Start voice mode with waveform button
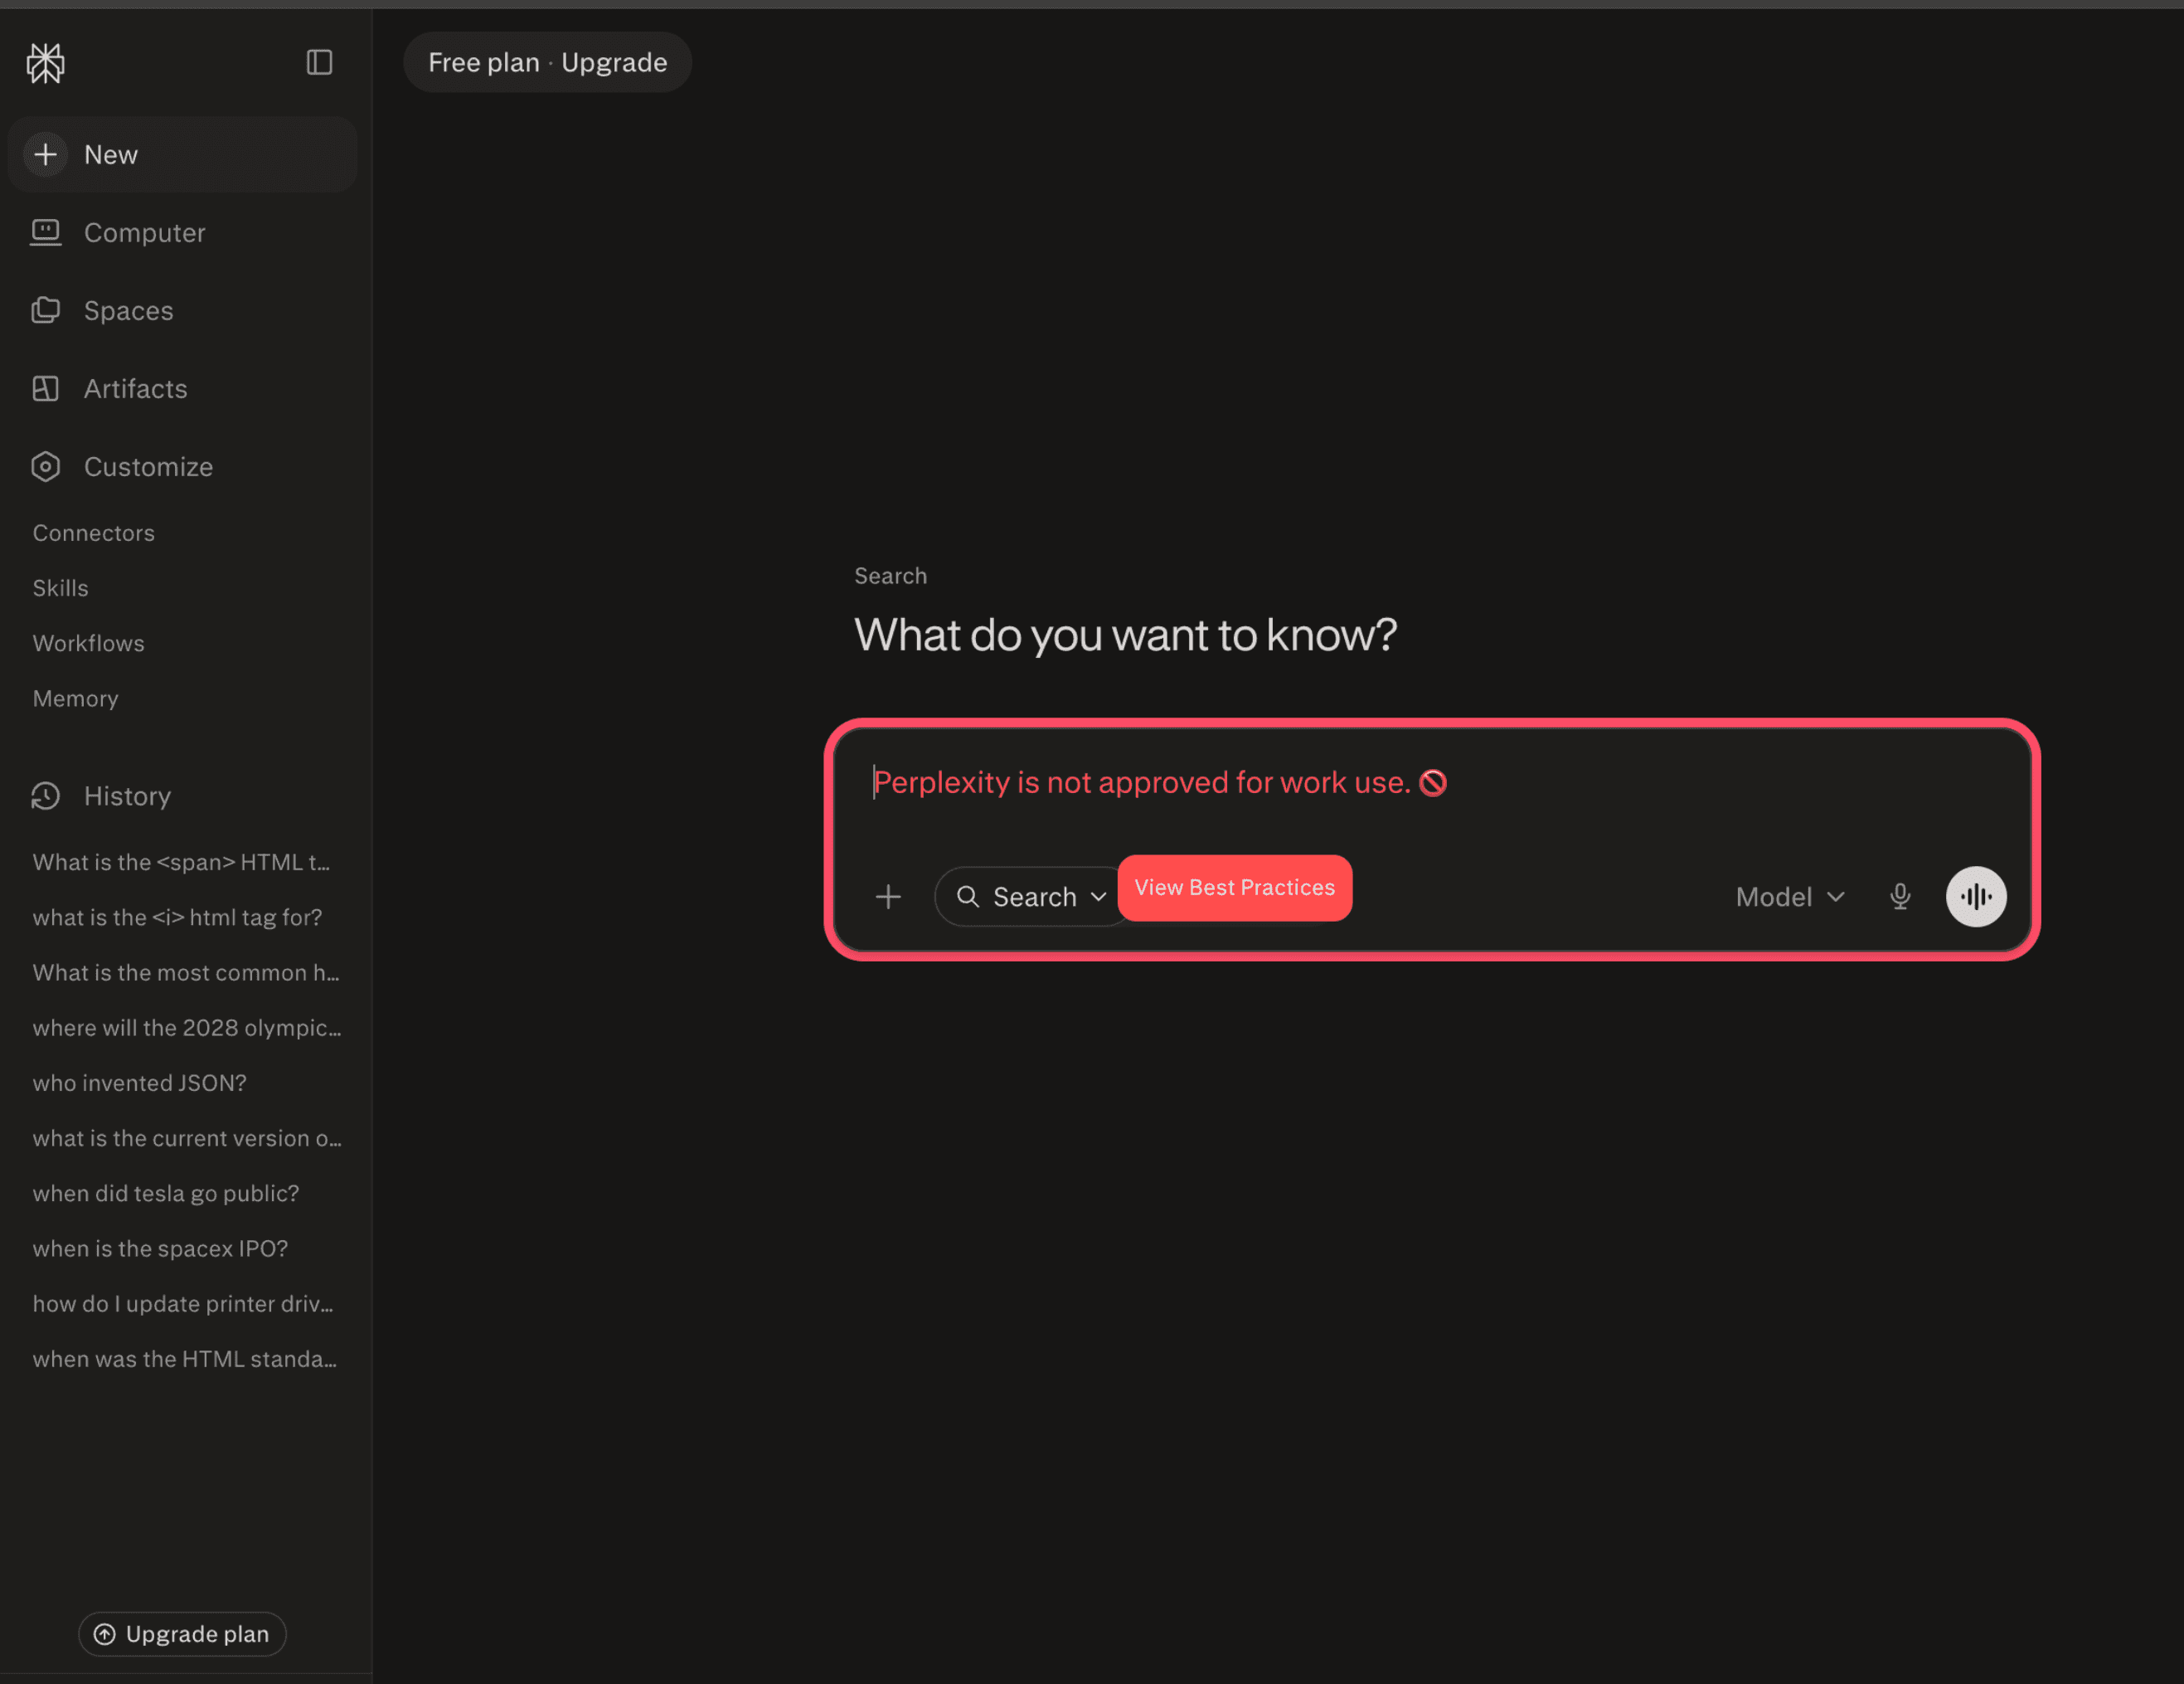 pos(1975,897)
